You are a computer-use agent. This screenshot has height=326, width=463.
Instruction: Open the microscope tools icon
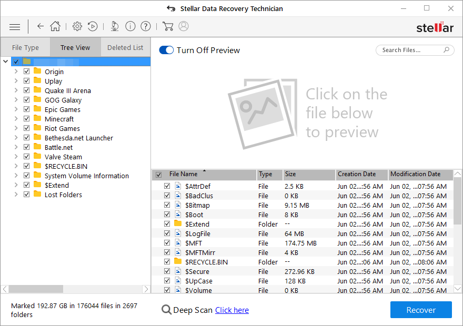115,26
